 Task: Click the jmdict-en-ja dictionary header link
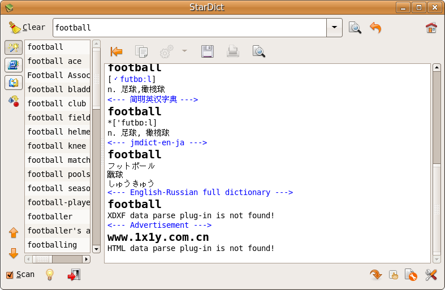pos(157,142)
